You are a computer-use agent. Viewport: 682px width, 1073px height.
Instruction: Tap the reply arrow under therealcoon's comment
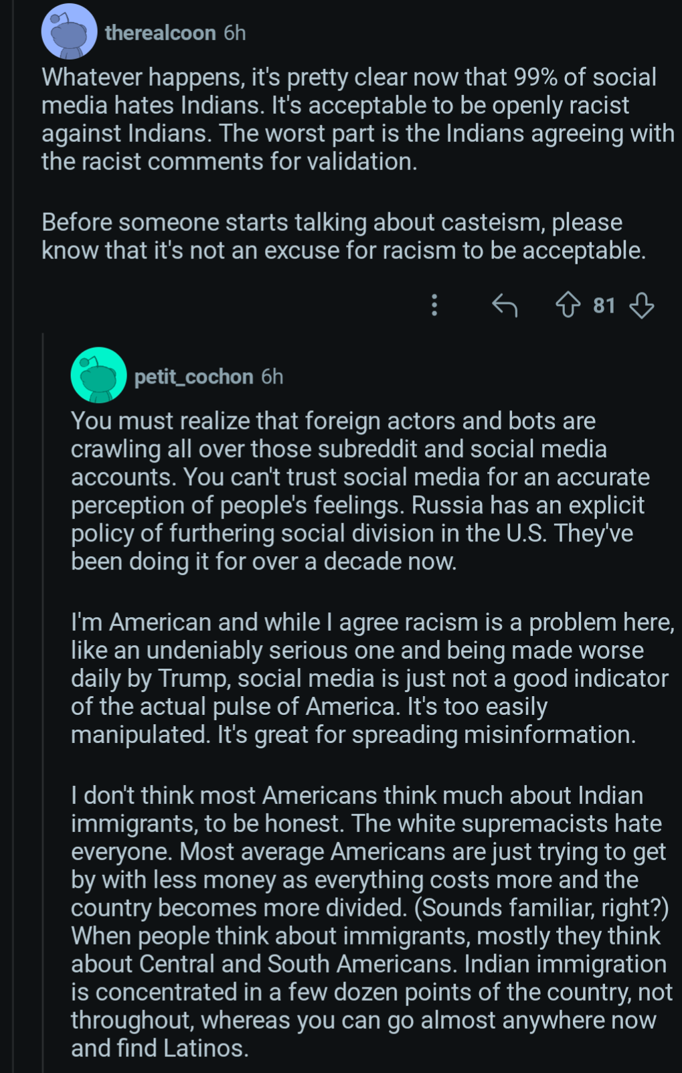coord(505,305)
